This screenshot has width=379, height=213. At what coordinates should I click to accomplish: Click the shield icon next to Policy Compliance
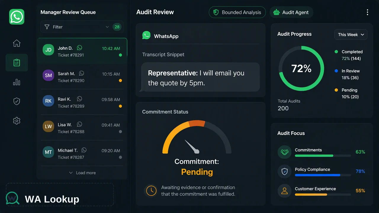tap(285, 172)
